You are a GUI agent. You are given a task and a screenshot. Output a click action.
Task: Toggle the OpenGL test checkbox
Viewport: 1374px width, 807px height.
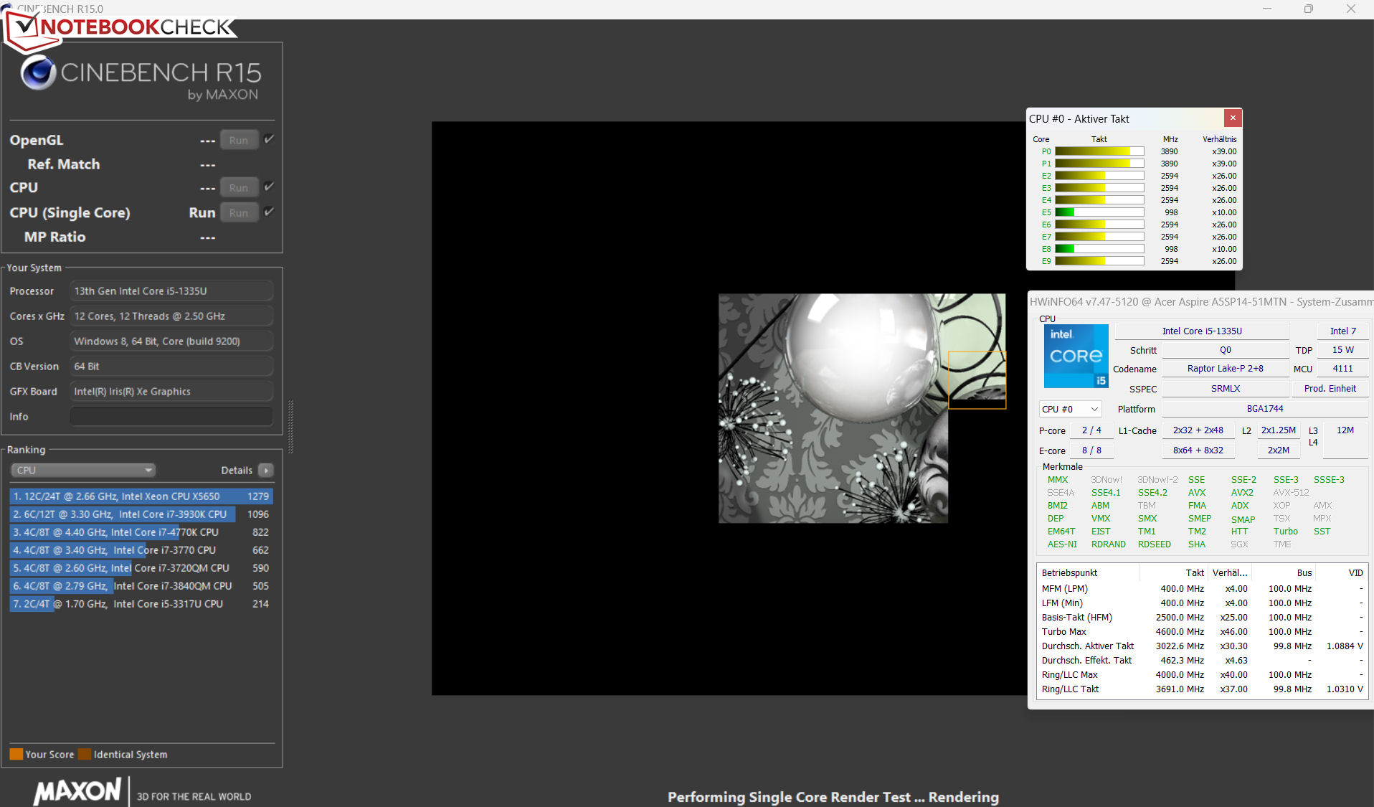click(x=269, y=139)
